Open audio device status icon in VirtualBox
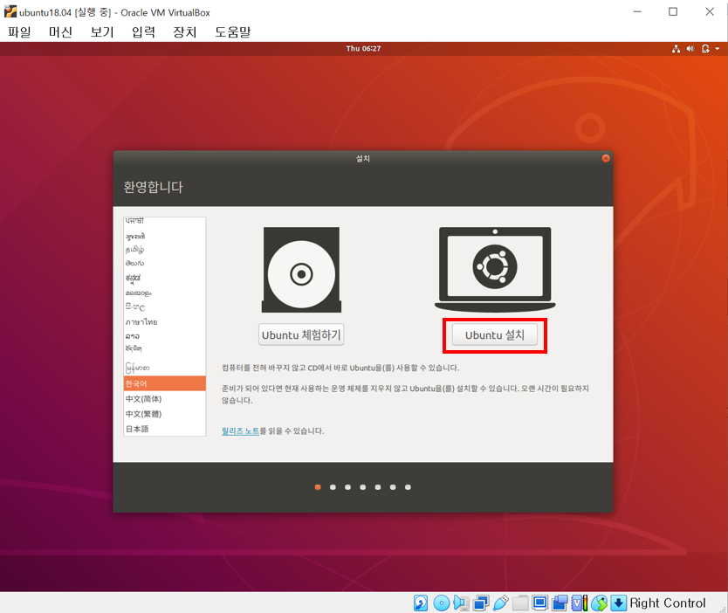 pos(461,603)
